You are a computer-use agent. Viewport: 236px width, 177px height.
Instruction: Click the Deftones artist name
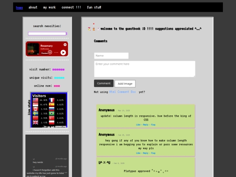tap(45, 49)
